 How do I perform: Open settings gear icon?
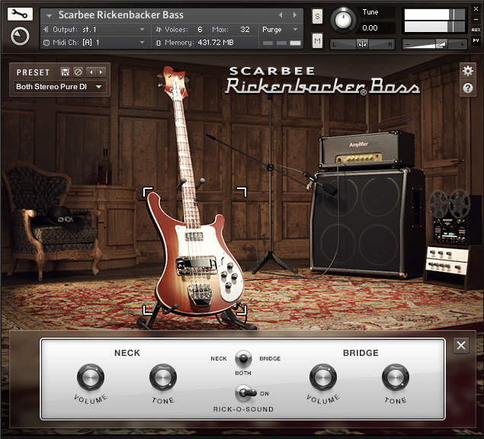pyautogui.click(x=468, y=71)
